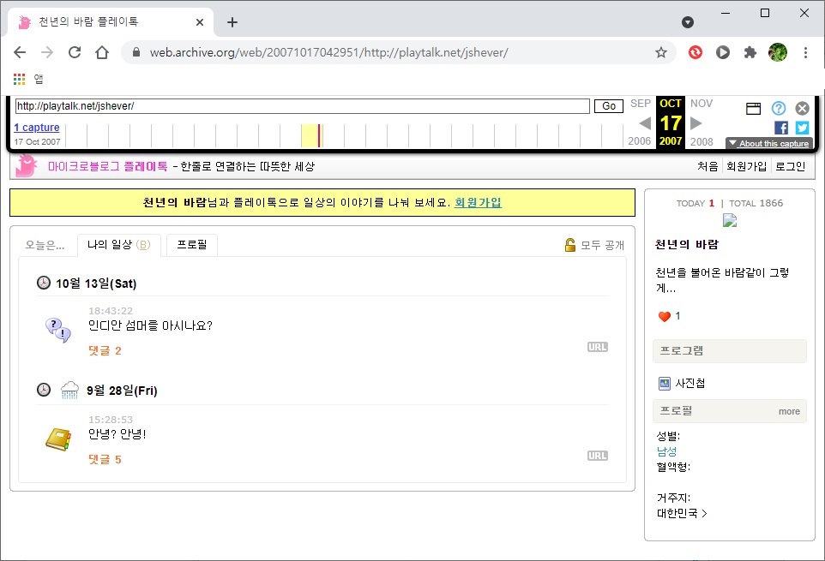Open 댓글 2 comments
The width and height of the screenshot is (825, 561).
(105, 351)
